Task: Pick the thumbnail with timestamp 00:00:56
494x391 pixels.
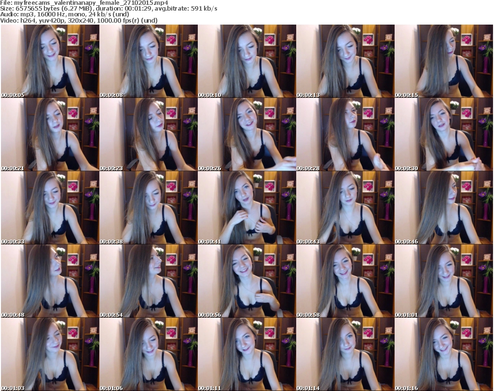Action: tap(247, 281)
